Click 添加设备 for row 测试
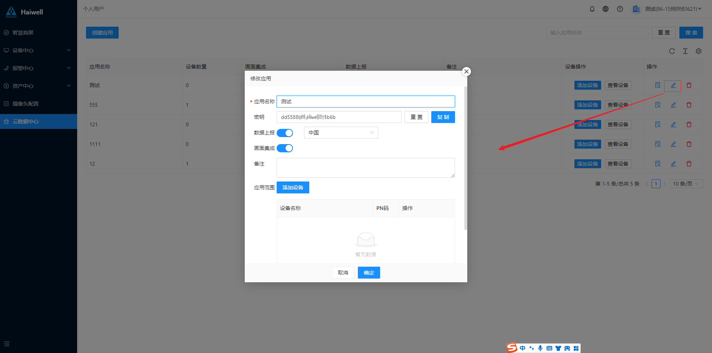 pos(588,85)
